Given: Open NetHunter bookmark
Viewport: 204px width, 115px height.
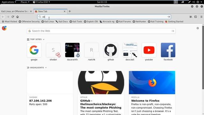Looking at the screenshot, I should point(139,21).
